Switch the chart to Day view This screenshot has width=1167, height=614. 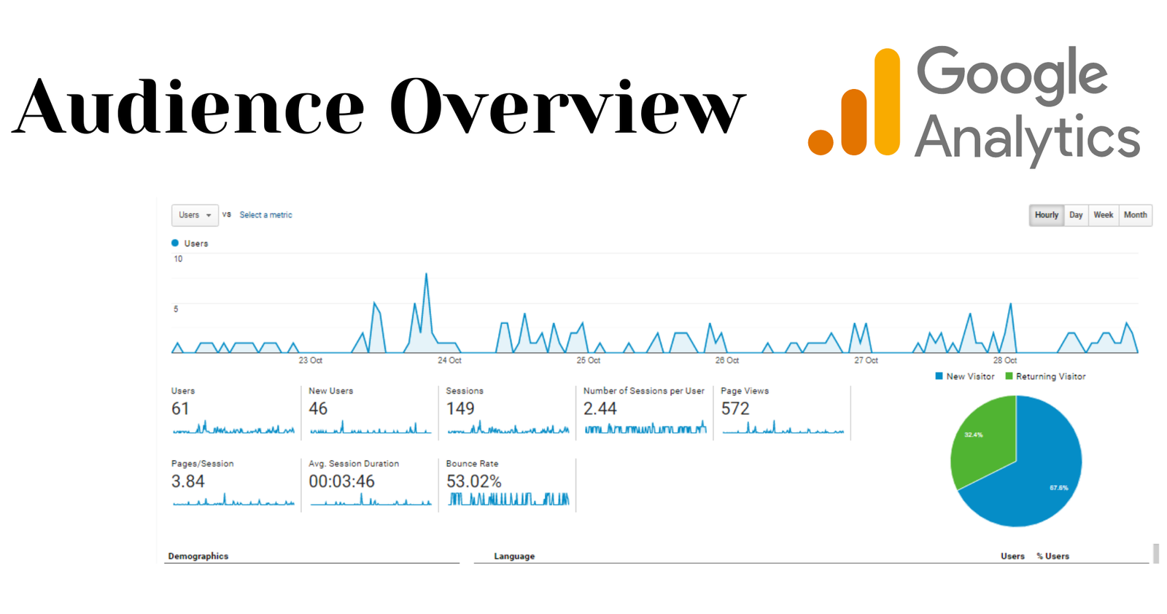pyautogui.click(x=1076, y=215)
